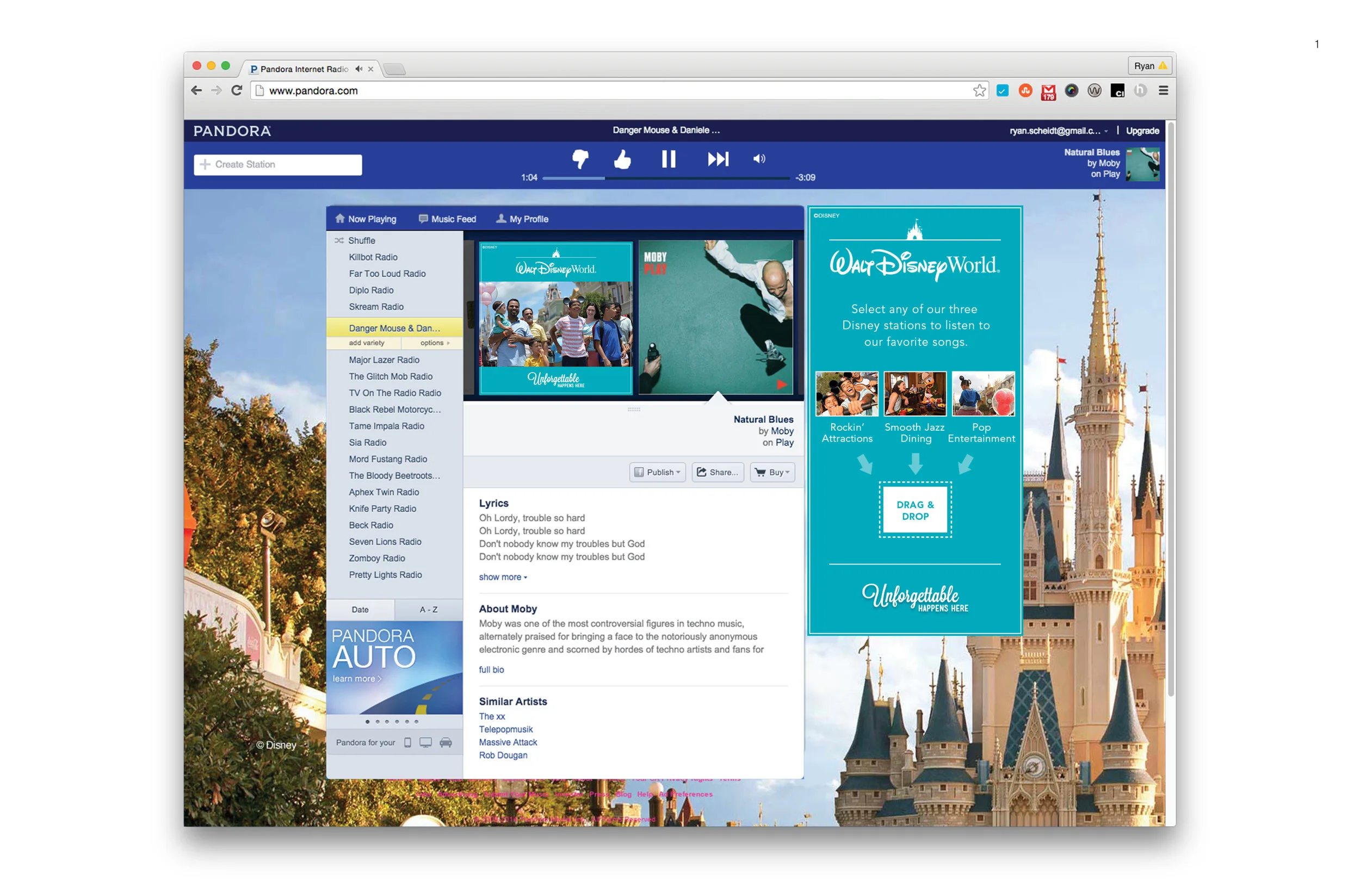Open Moby full bio link
This screenshot has width=1360, height=880.
[491, 670]
